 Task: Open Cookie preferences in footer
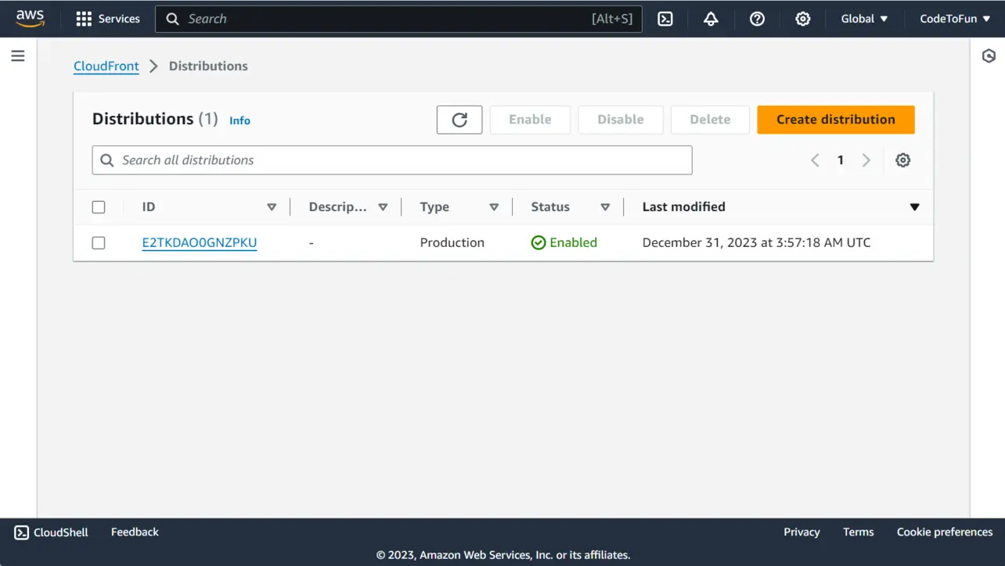tap(945, 532)
